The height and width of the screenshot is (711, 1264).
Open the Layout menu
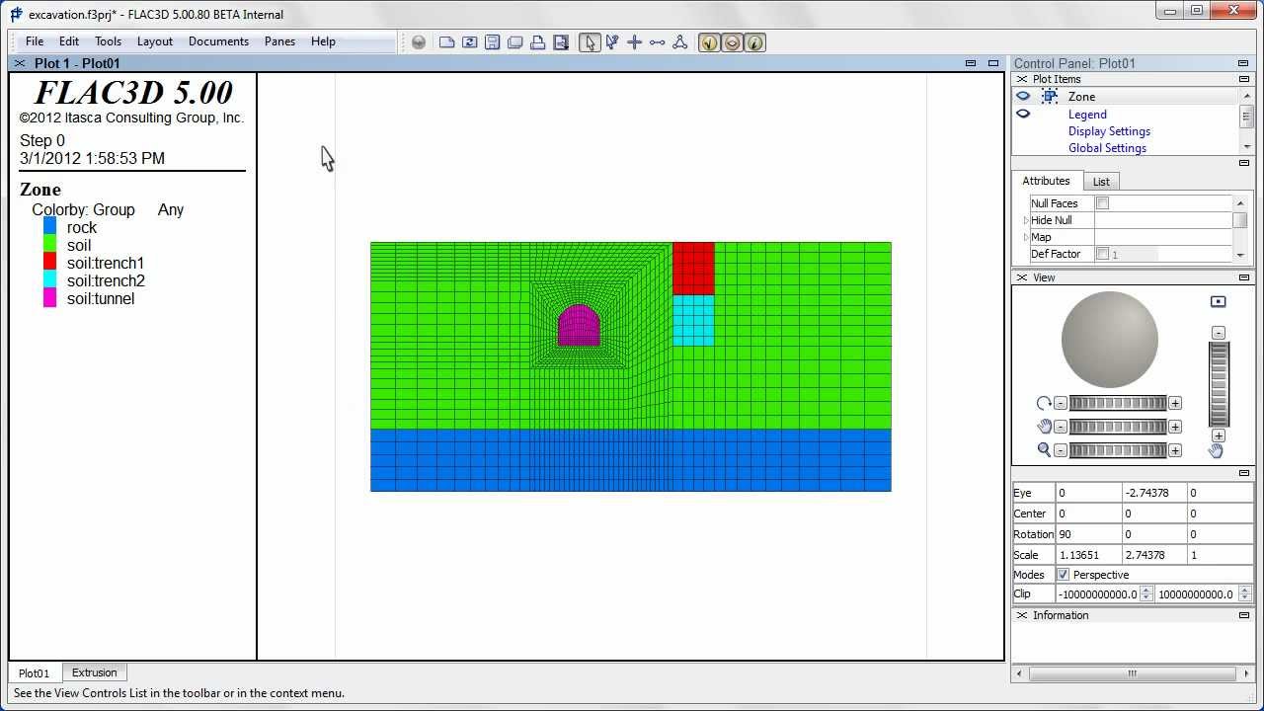coord(154,41)
